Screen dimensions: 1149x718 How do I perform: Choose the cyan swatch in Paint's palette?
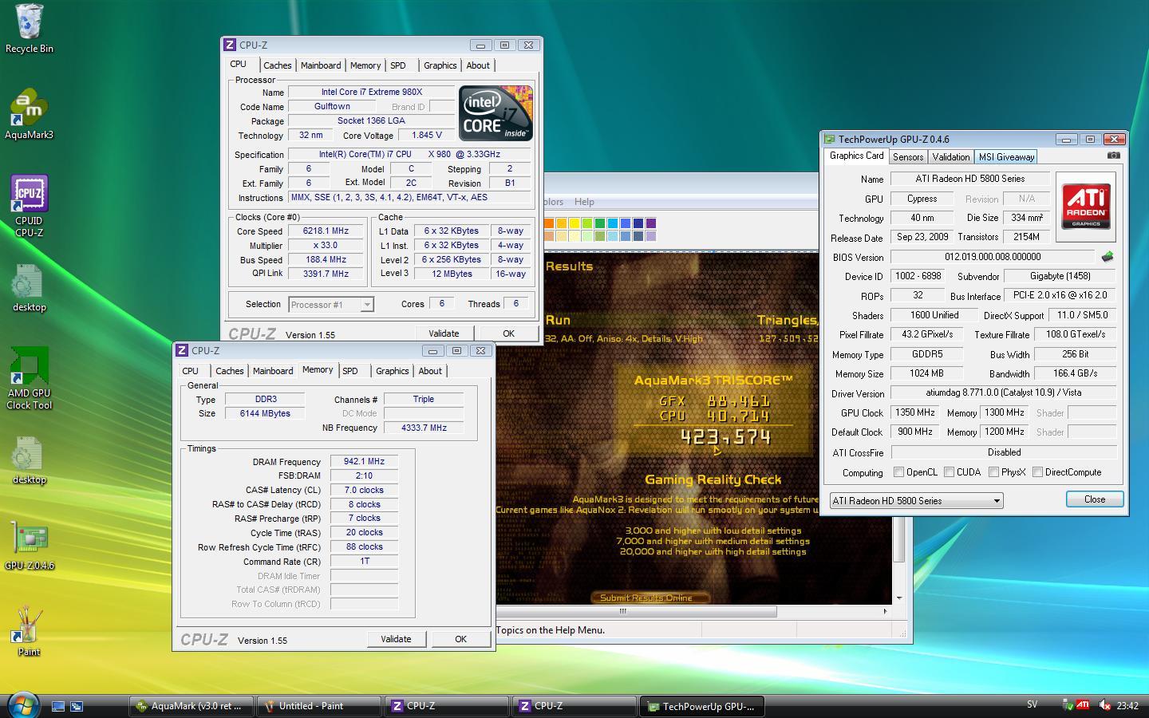[x=613, y=223]
